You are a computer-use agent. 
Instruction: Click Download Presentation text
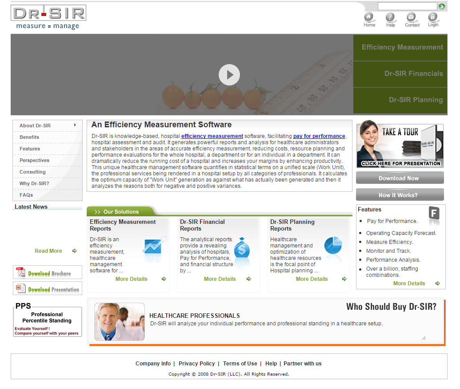[54, 289]
